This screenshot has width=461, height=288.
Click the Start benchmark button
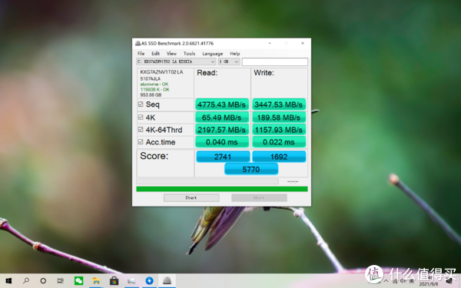pos(191,198)
